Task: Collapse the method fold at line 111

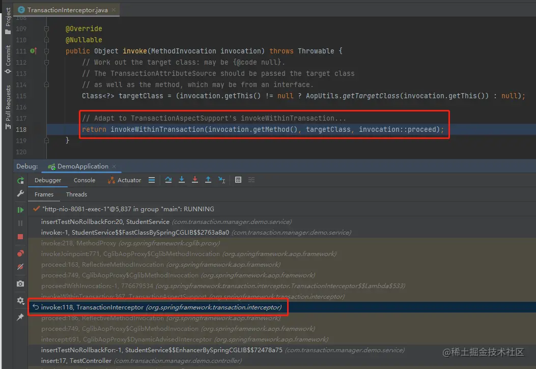Action: (x=46, y=51)
